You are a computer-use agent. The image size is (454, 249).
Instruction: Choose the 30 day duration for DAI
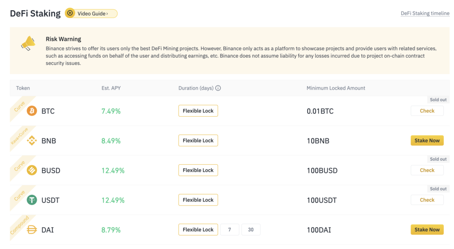coord(251,229)
